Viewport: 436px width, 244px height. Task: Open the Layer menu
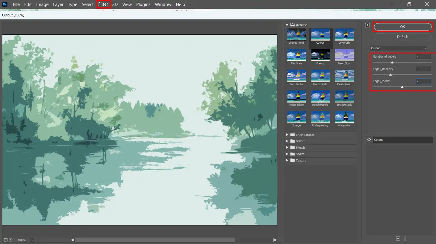58,4
